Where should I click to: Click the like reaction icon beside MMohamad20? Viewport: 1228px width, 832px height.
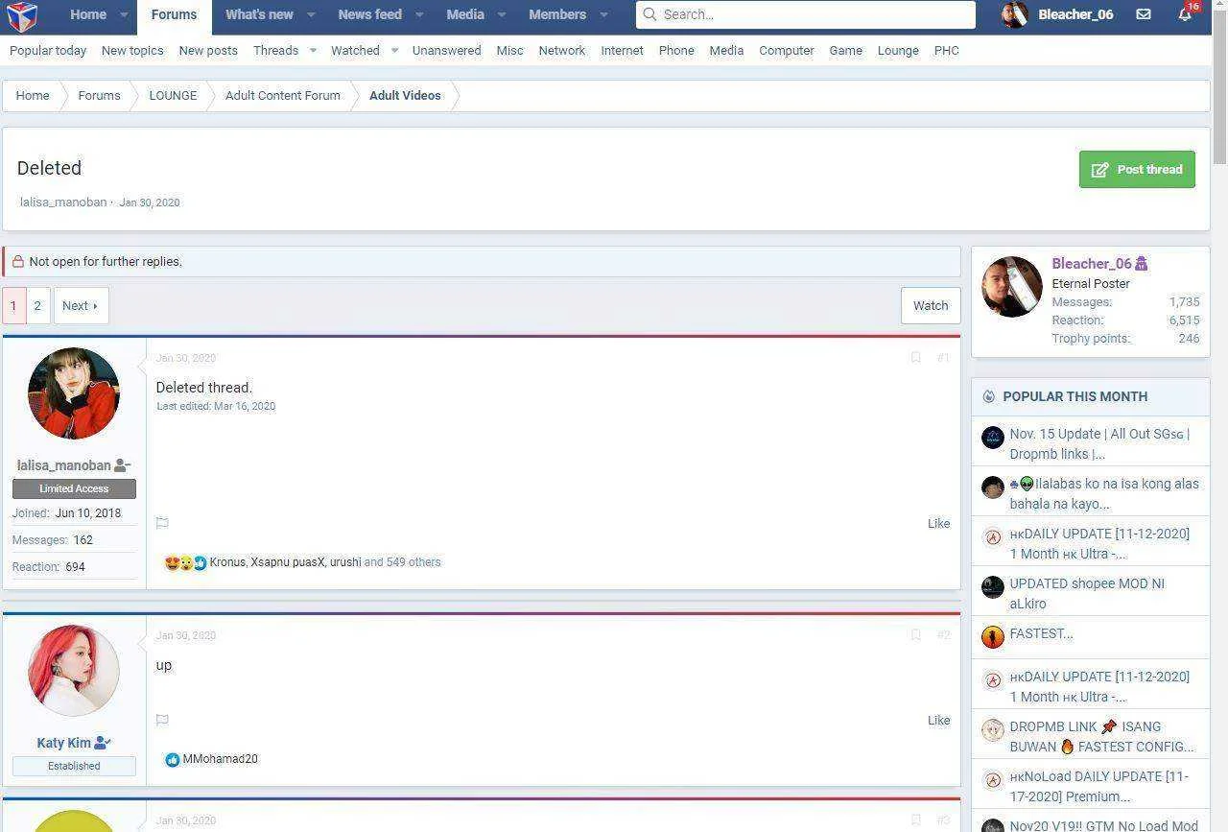(x=172, y=759)
